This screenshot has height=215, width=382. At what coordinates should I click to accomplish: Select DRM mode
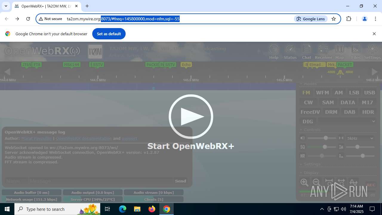[331, 112]
